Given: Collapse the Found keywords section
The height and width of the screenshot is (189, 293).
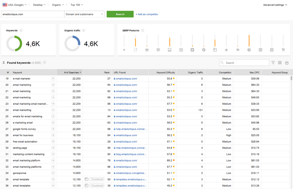Looking at the screenshot, I should pos(4,63).
